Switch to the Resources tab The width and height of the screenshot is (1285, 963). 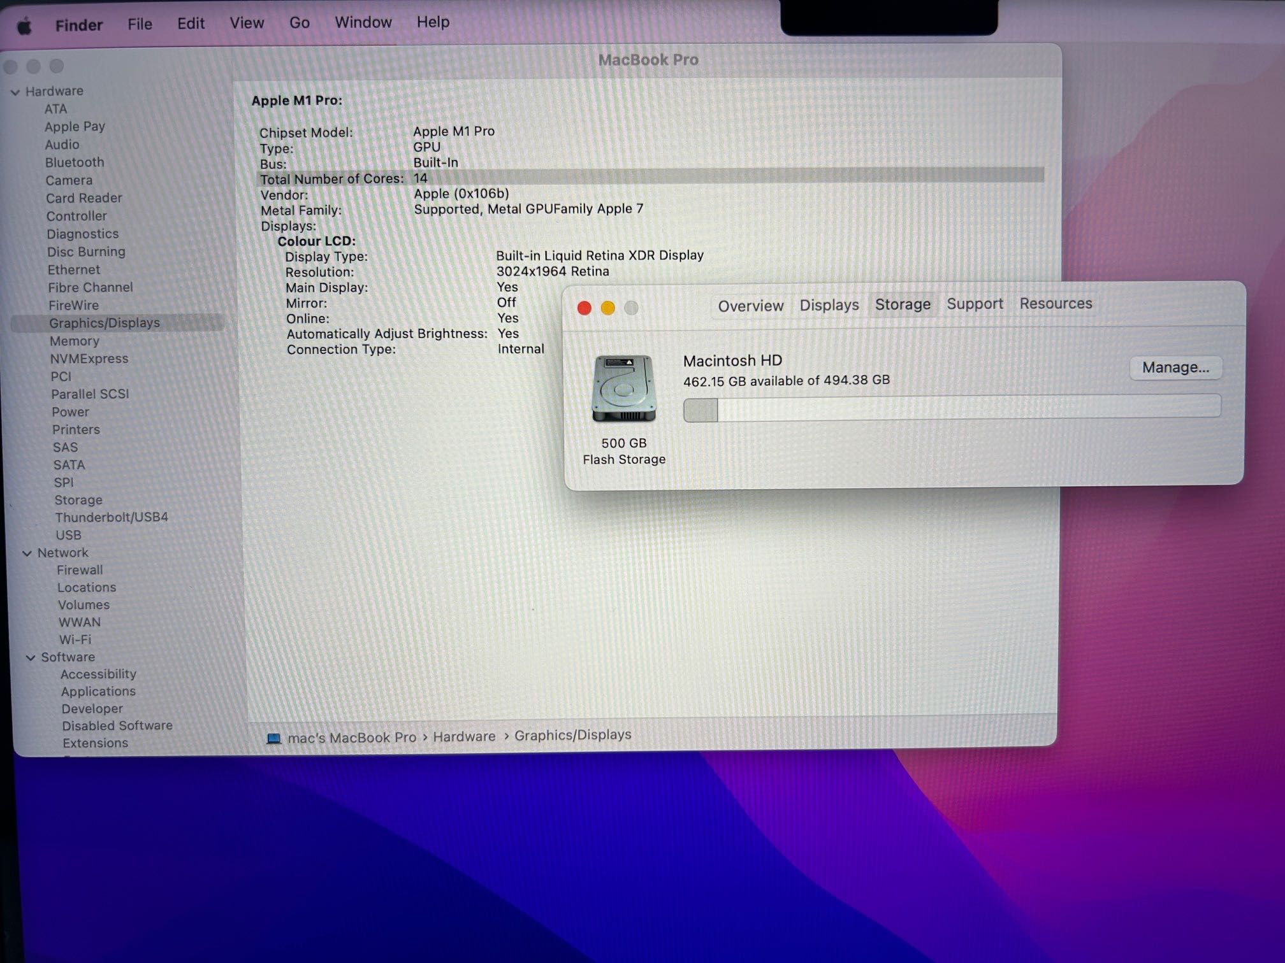click(x=1056, y=303)
